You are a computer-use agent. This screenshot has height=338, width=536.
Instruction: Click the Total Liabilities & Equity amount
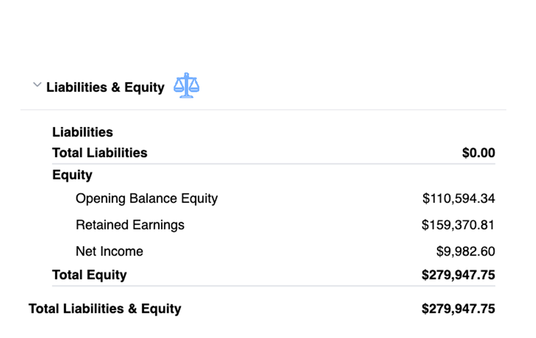click(x=458, y=309)
